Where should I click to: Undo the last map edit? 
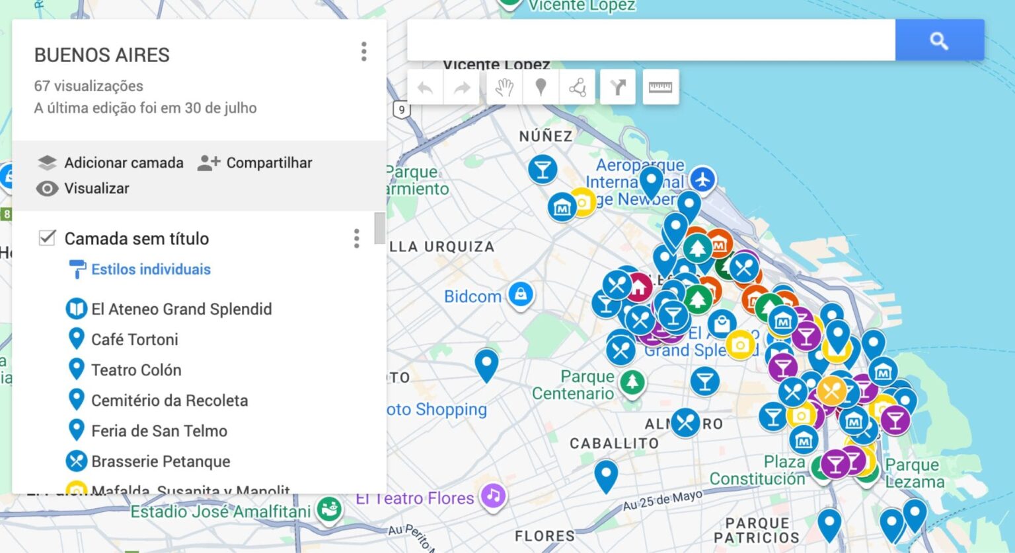click(x=424, y=86)
